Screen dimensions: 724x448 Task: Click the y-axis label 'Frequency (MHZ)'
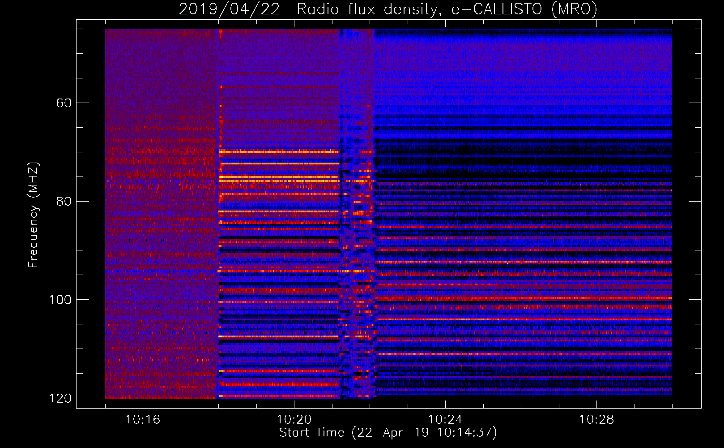click(34, 215)
